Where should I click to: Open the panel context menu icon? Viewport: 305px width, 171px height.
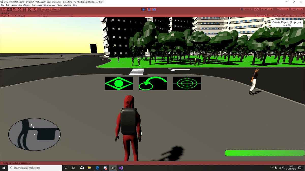point(303,13)
